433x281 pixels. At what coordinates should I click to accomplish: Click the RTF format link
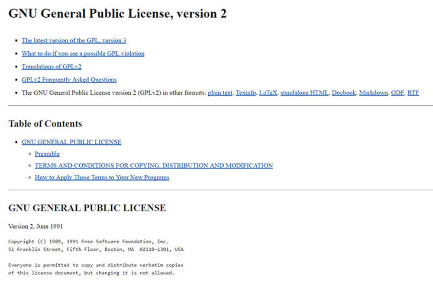coord(413,93)
